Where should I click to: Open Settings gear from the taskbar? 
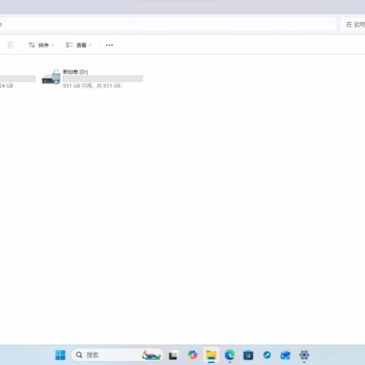[304, 355]
